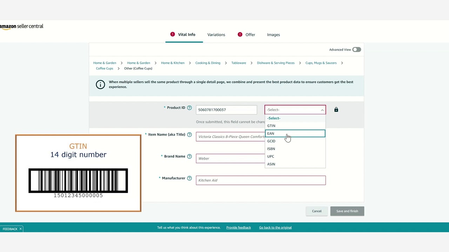Click the Product ID help question icon
Screen dimensions: 449x252
coord(189,108)
